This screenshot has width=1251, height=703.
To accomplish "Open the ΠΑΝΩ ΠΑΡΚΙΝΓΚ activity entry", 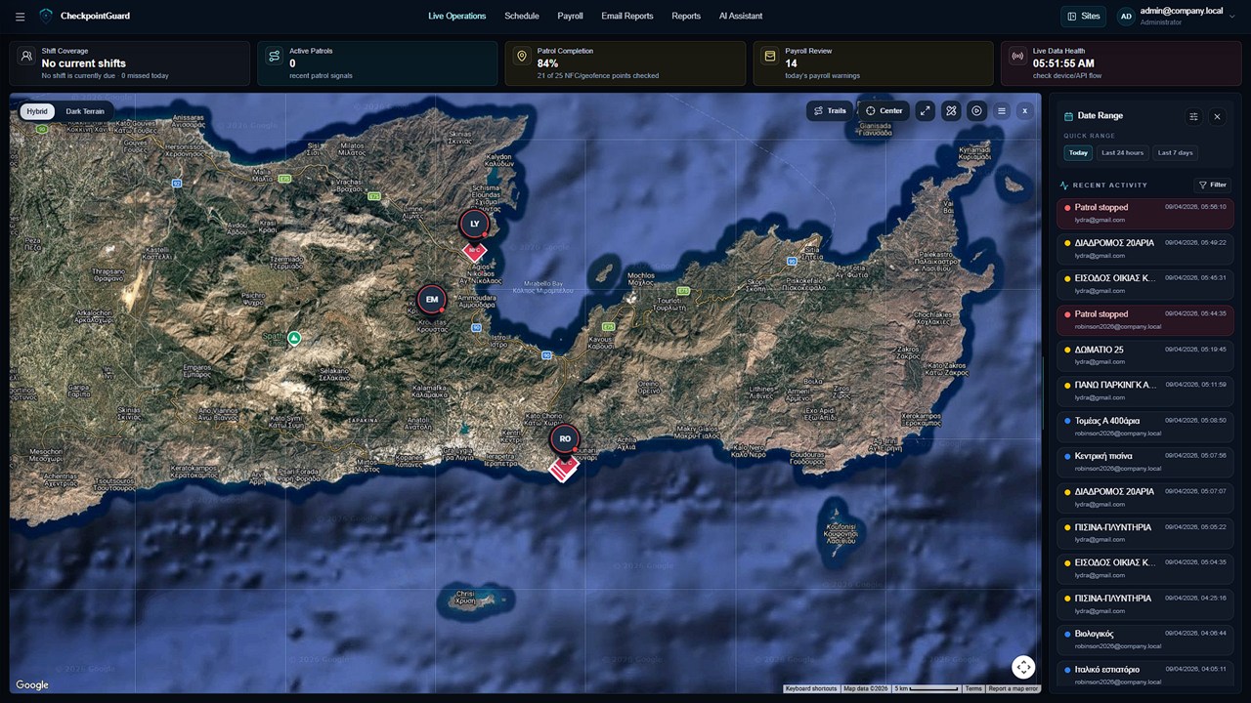I will click(1145, 391).
